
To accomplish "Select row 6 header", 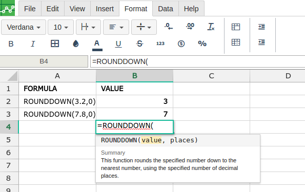I will click(x=9, y=153).
